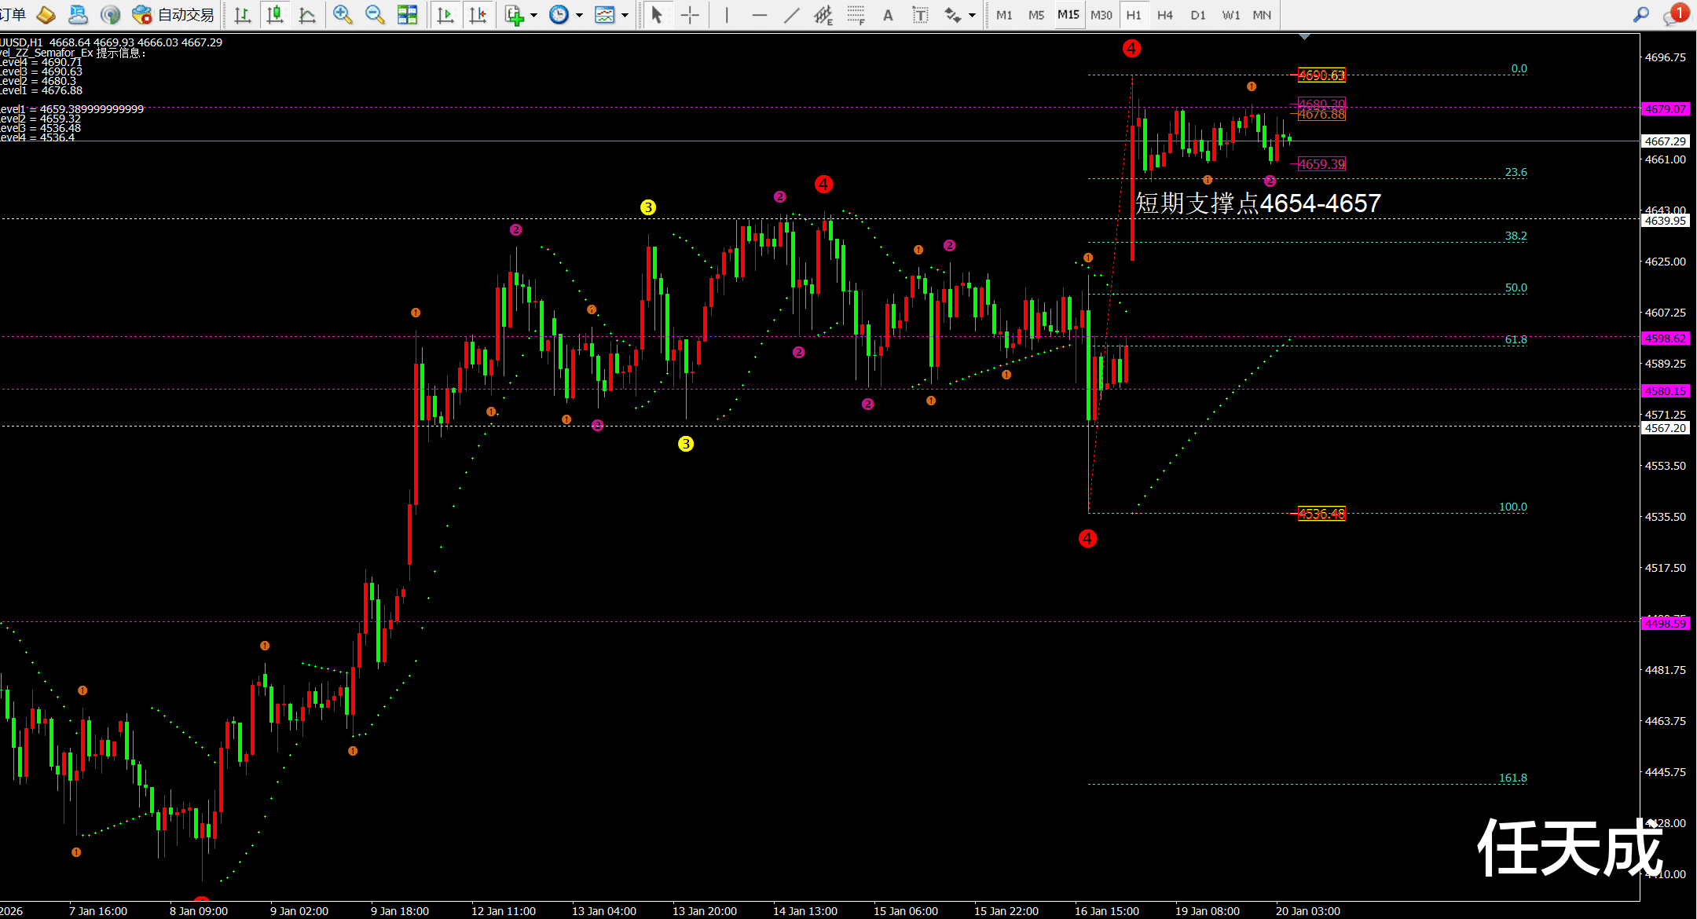This screenshot has height=919, width=1697.
Task: Open the tile windows grid icon
Action: pyautogui.click(x=407, y=14)
